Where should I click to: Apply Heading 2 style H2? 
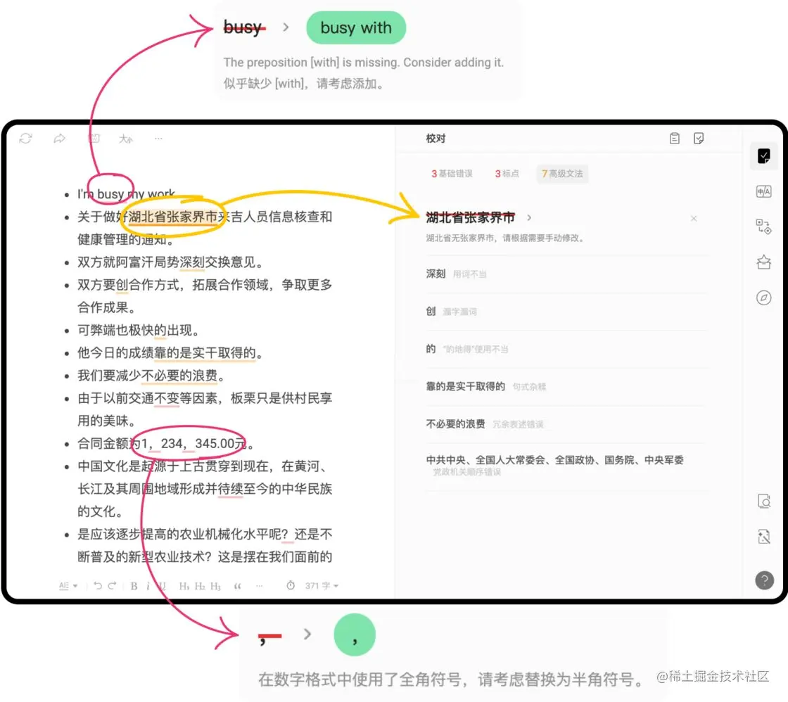200,586
